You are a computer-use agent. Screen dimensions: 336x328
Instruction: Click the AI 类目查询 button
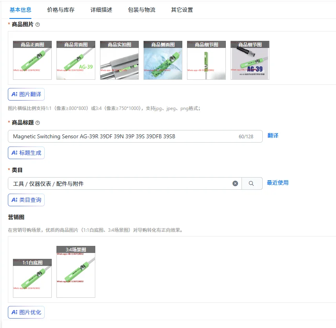[26, 200]
